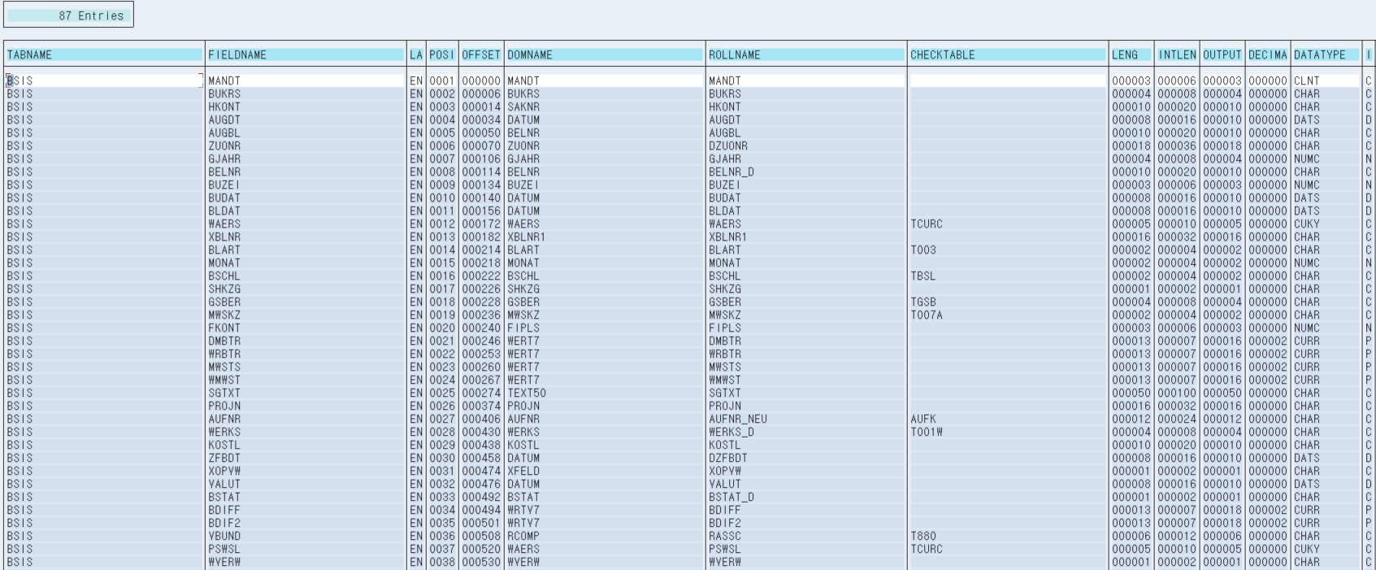
Task: Click the FIELDNAME column header
Action: pyautogui.click(x=306, y=54)
